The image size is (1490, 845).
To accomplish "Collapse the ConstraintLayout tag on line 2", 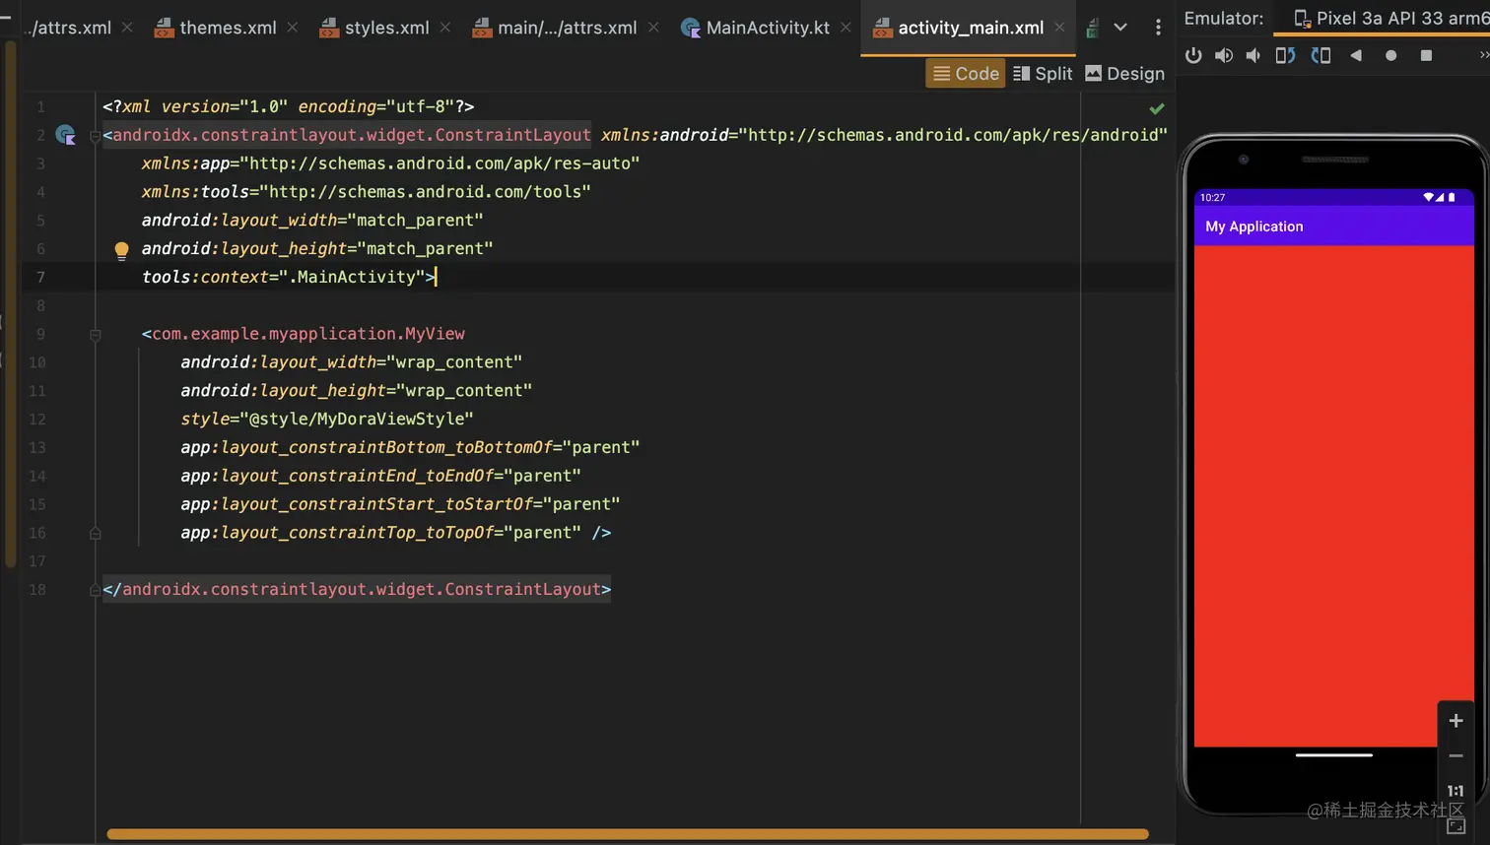I will [x=96, y=136].
